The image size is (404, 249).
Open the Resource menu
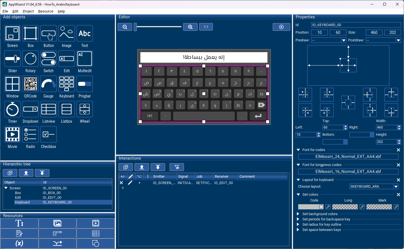pyautogui.click(x=46, y=11)
